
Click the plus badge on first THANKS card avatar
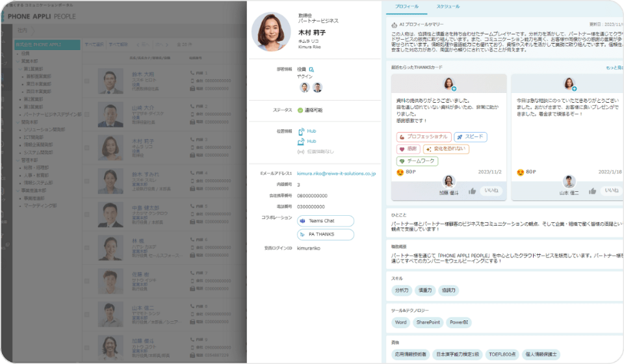coord(454,88)
